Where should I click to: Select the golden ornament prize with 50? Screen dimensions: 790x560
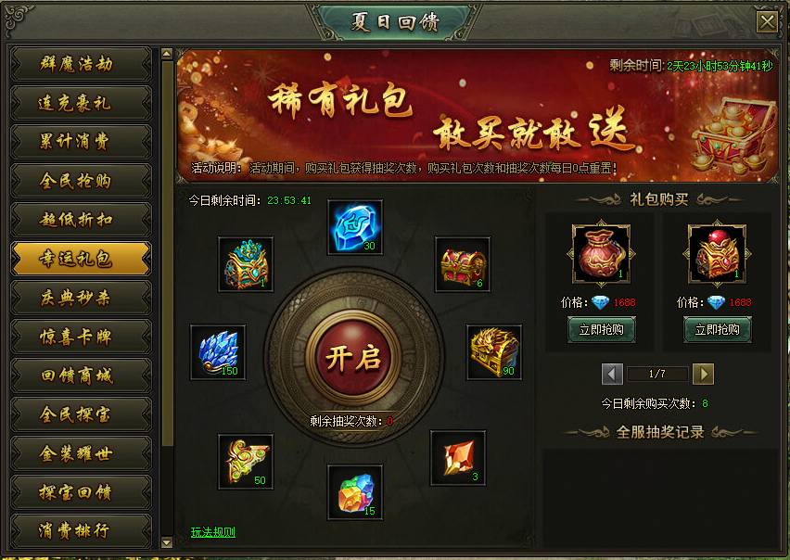click(246, 462)
